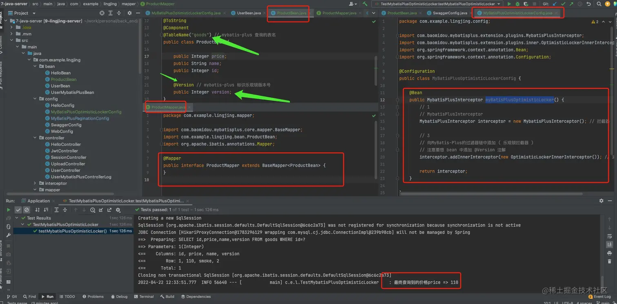Click the Git push arrow icon
The image size is (617, 304).
pos(571,4)
